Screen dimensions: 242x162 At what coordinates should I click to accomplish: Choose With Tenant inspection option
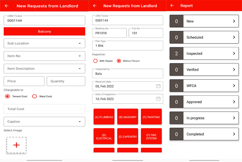coord(95,61)
